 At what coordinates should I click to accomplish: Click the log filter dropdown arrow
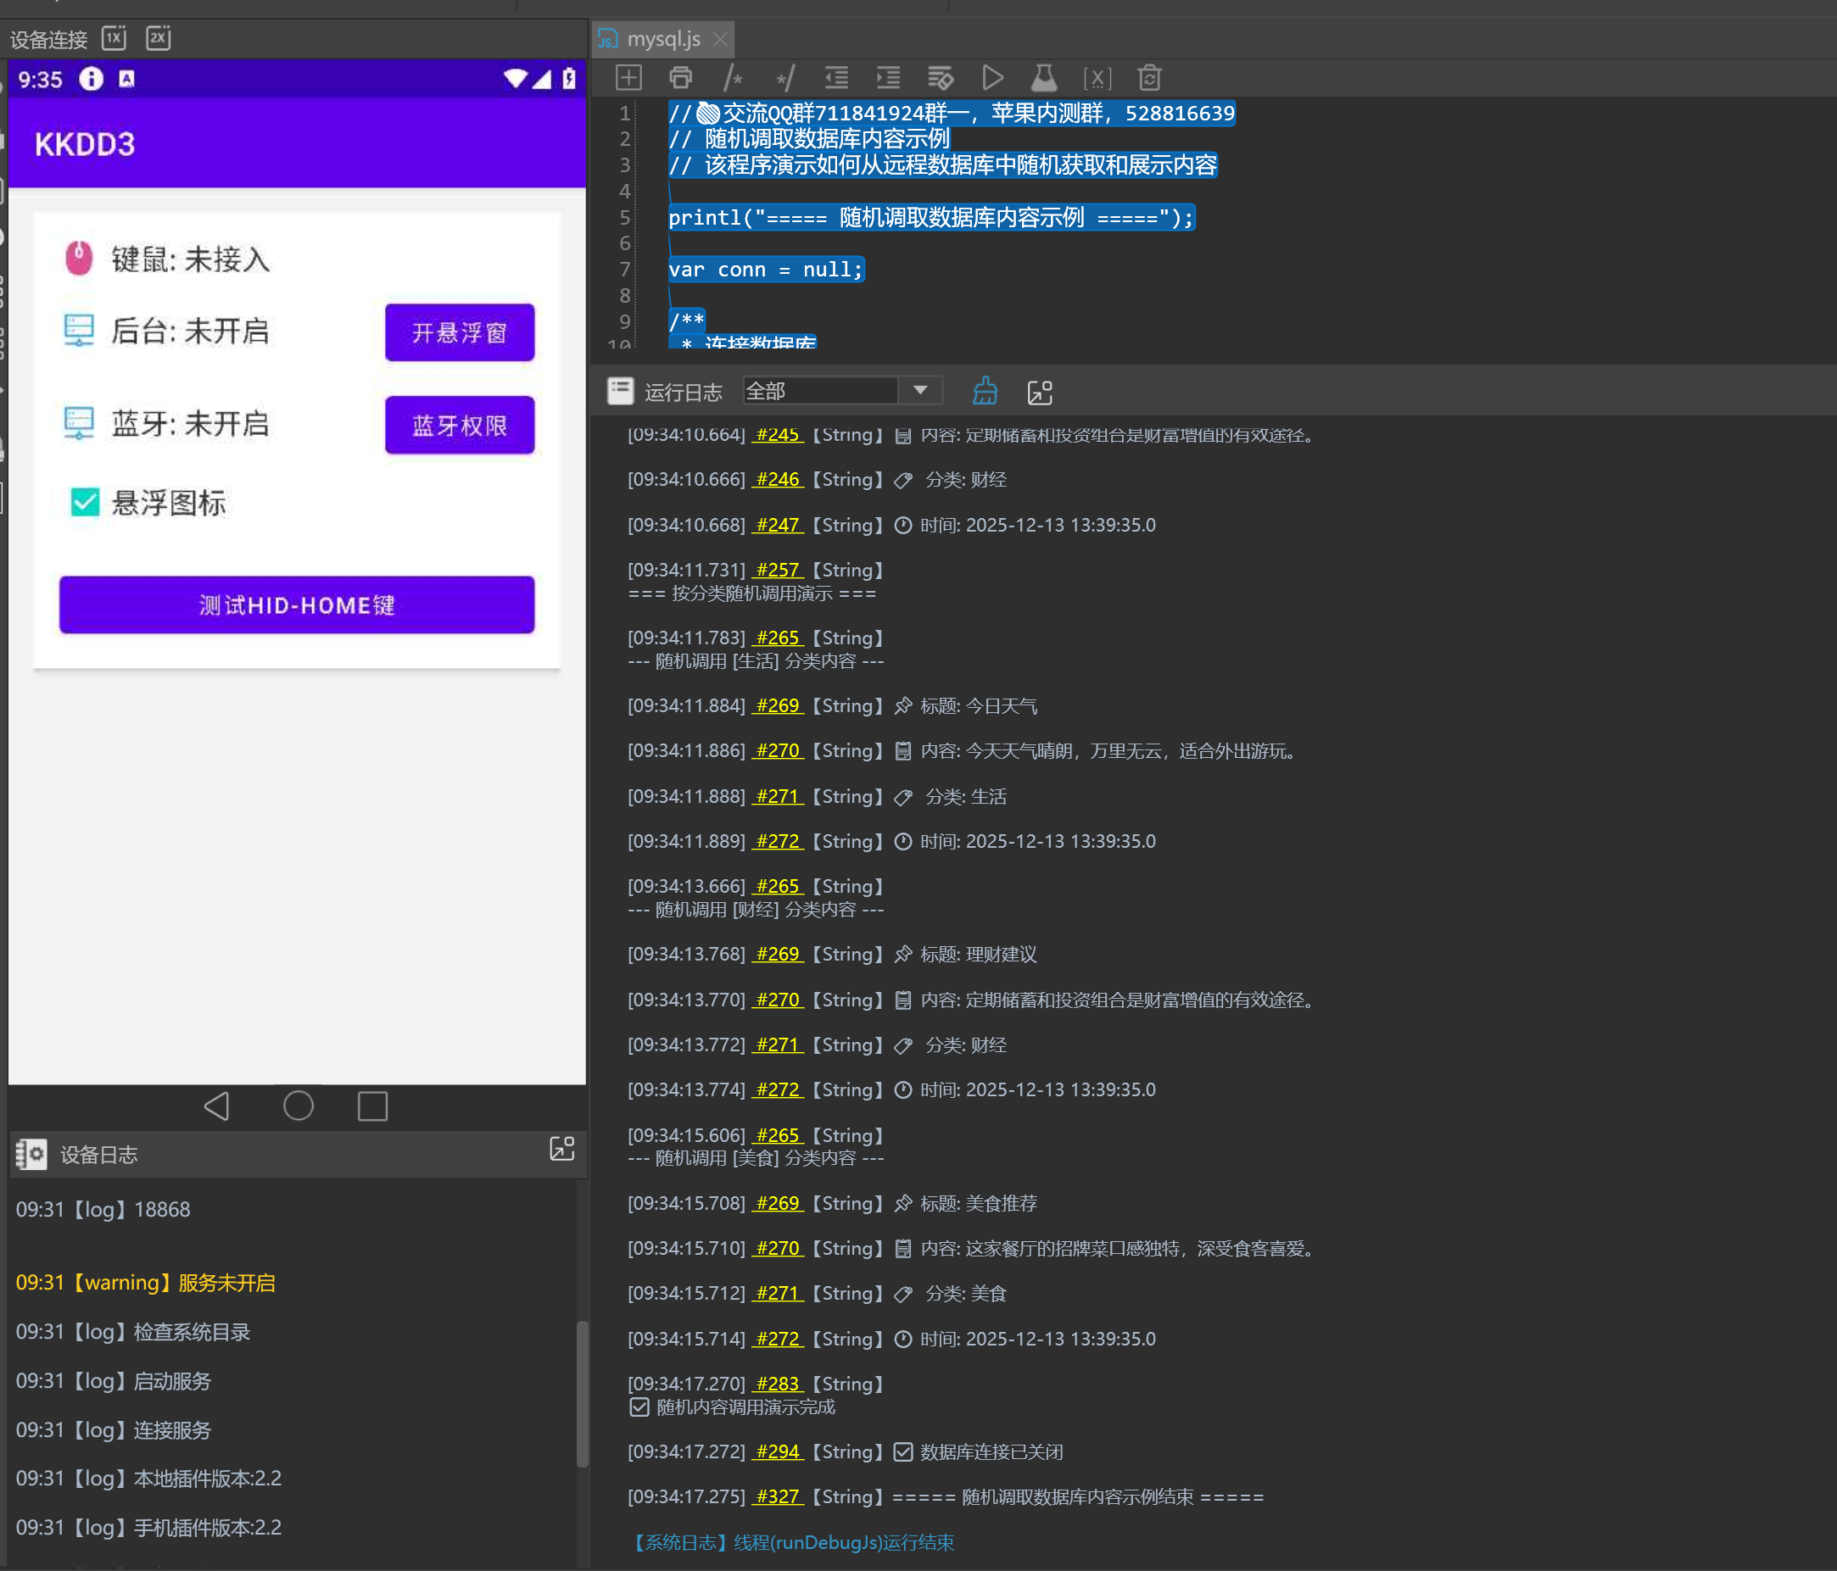[x=920, y=391]
